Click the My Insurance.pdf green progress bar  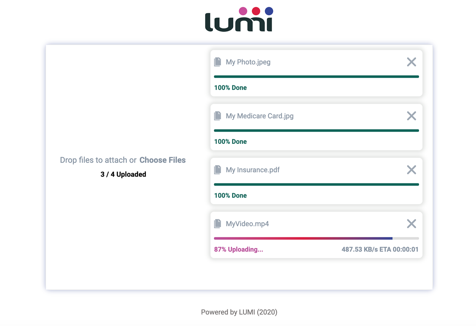pos(316,184)
